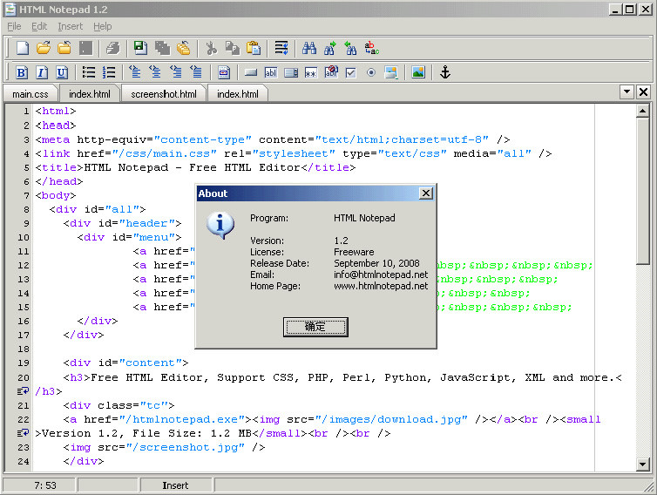
Task: Insert a push button element
Action: tap(251, 72)
